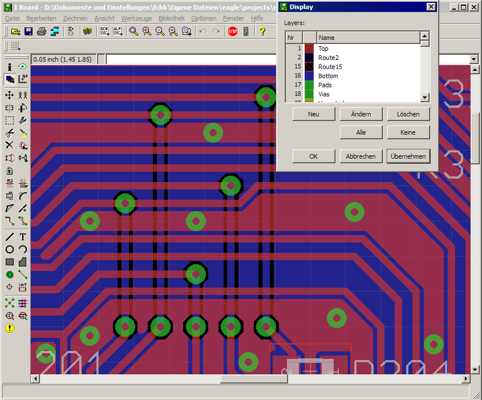Click the Use library books icon

pos(88,31)
